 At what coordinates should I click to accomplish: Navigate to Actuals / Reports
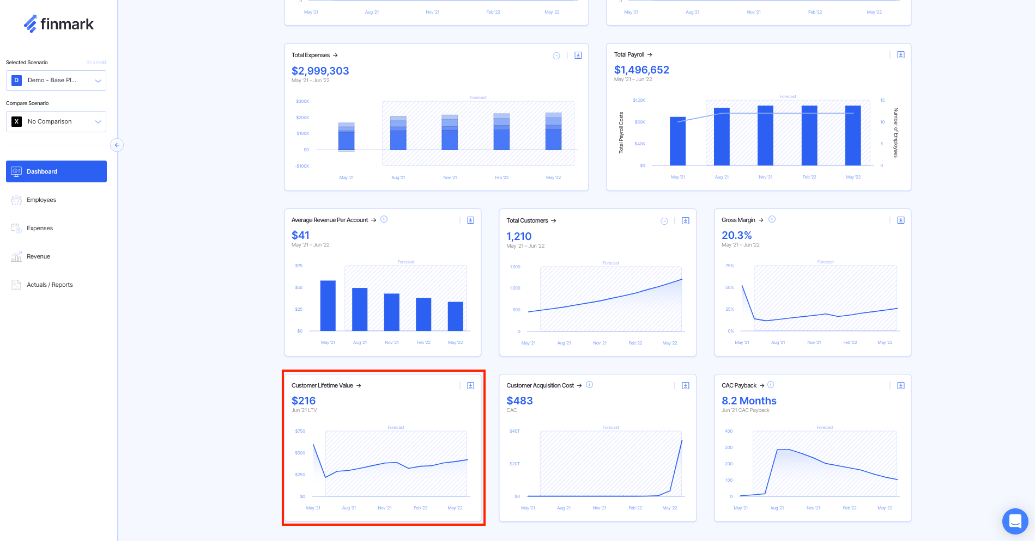50,285
